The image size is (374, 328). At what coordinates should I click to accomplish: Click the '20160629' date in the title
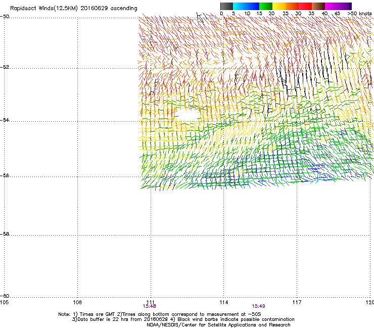tap(94, 8)
